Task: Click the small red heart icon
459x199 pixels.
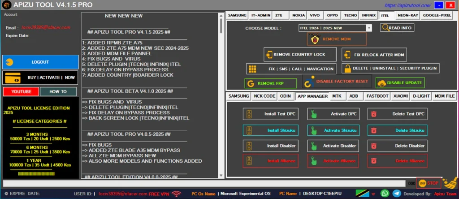Action: click(373, 194)
